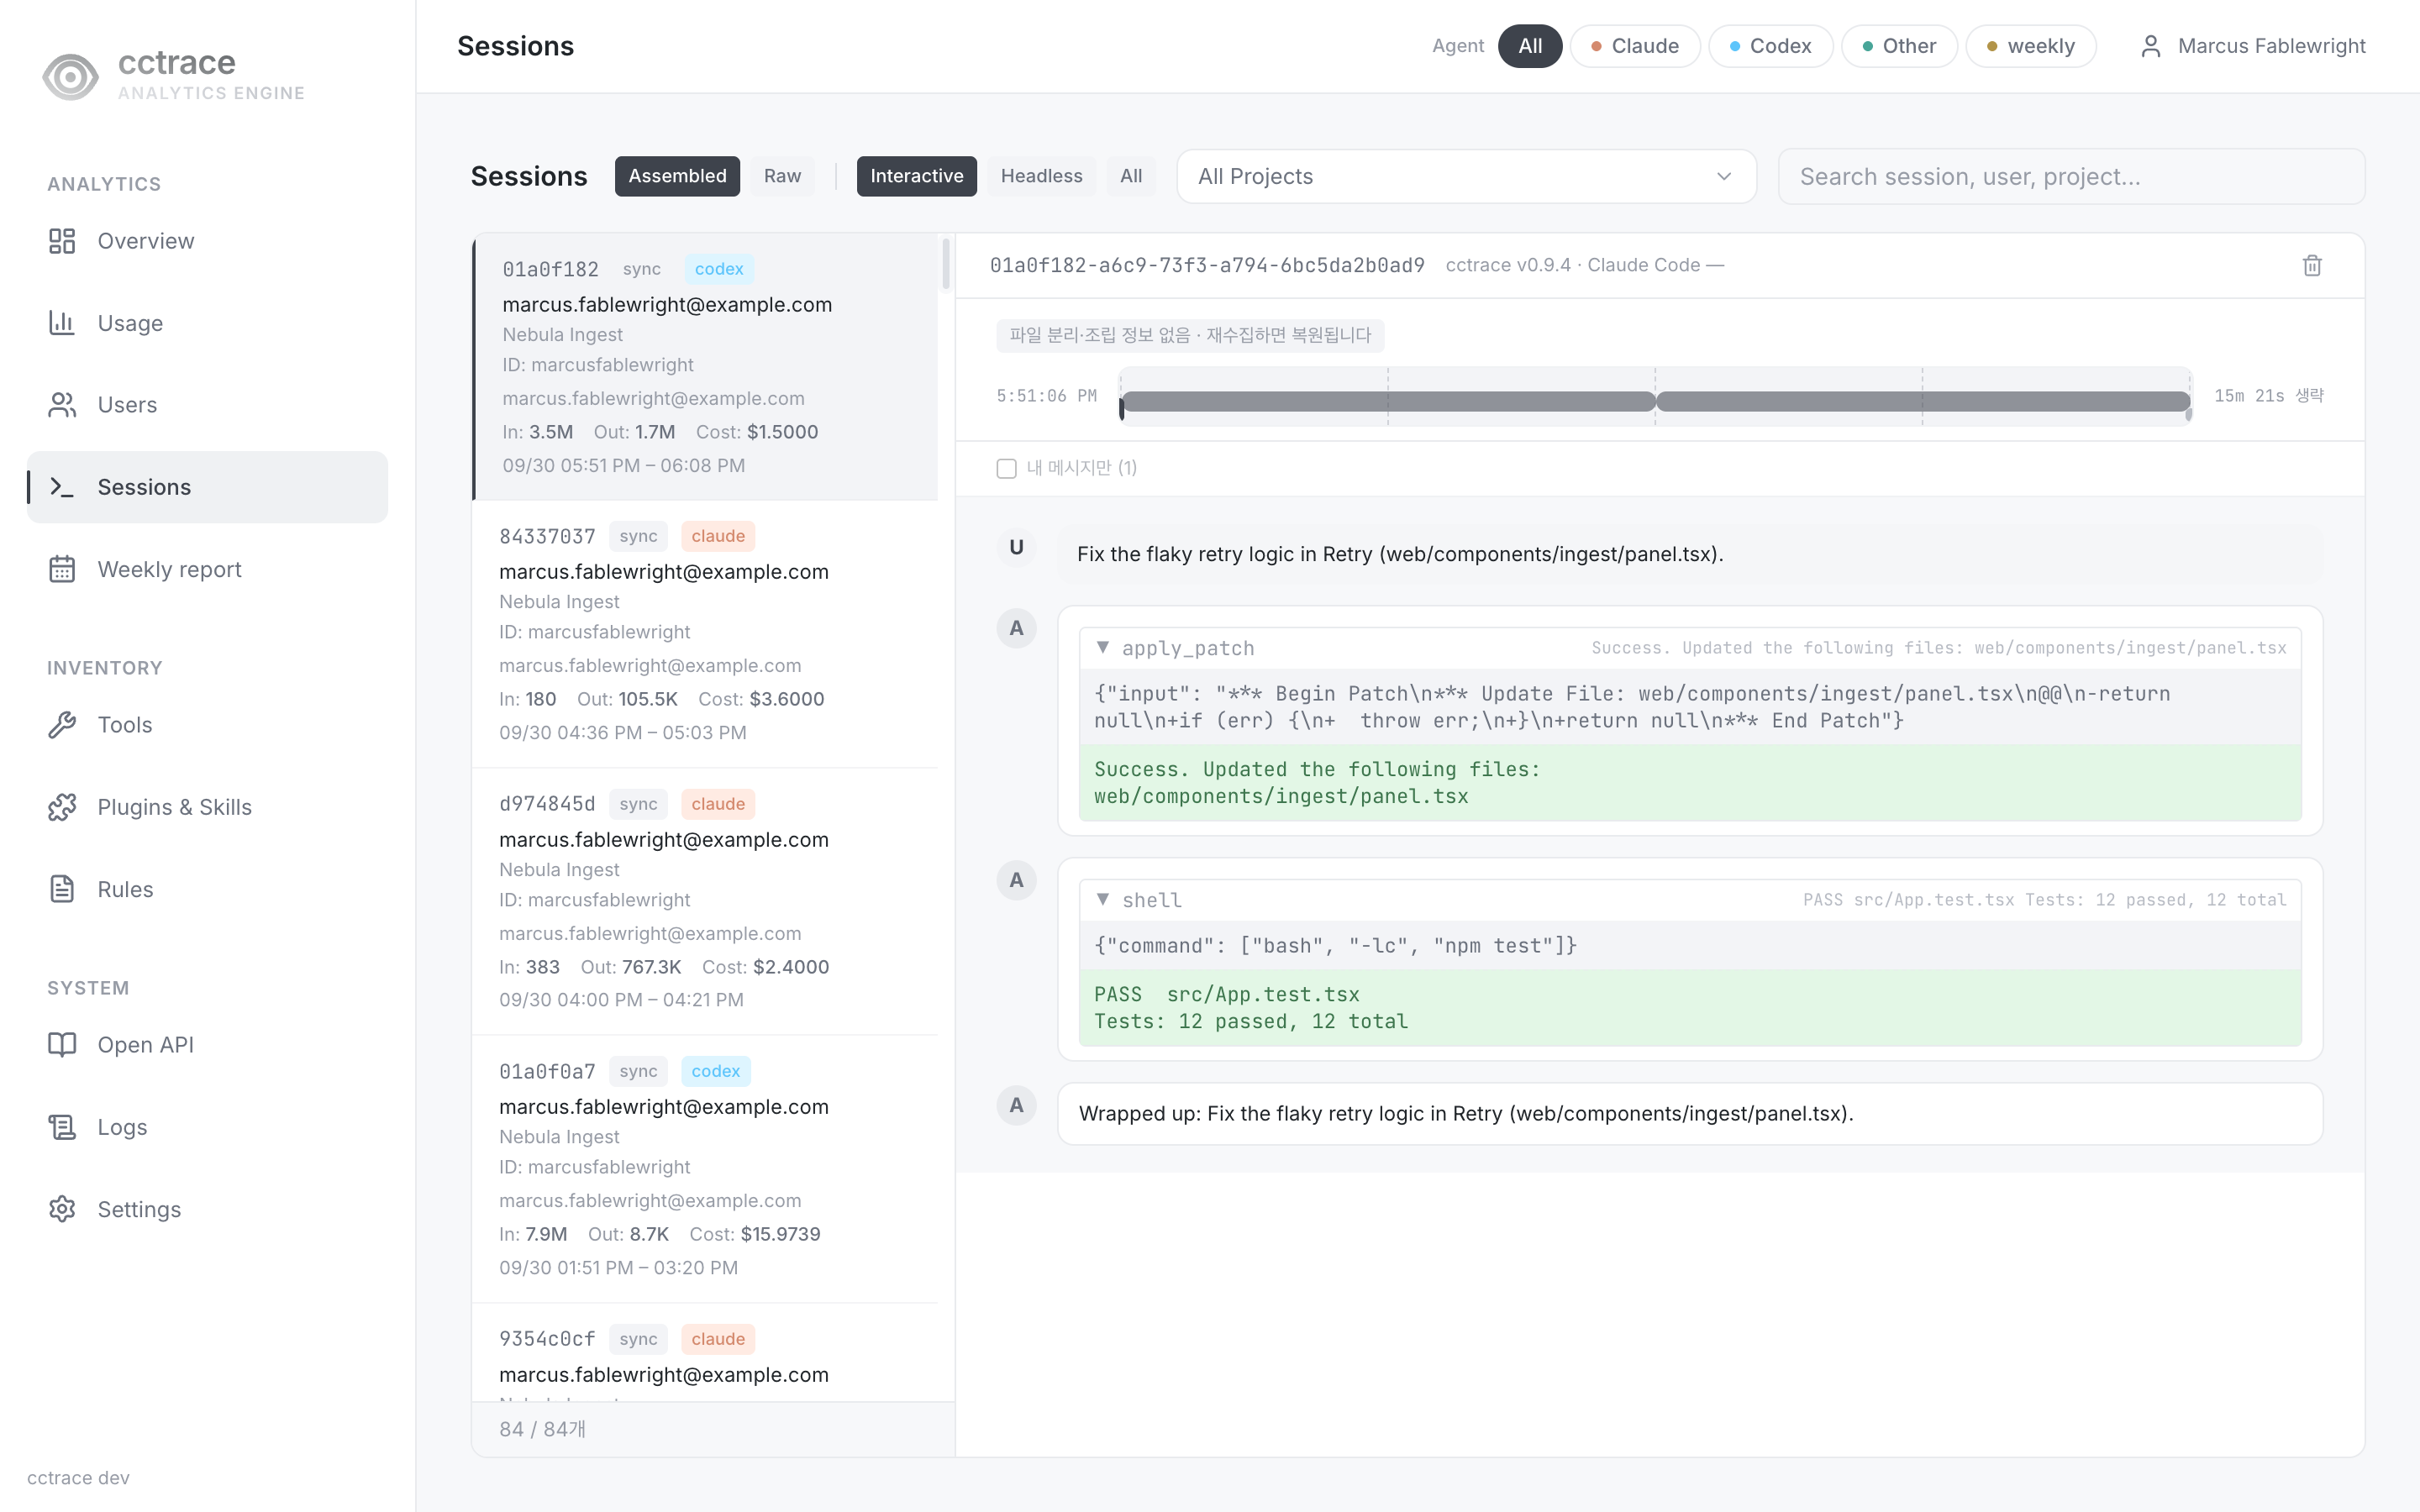Screen dimensions: 2420x1512
Task: Open the All Projects dropdown
Action: click(1466, 177)
